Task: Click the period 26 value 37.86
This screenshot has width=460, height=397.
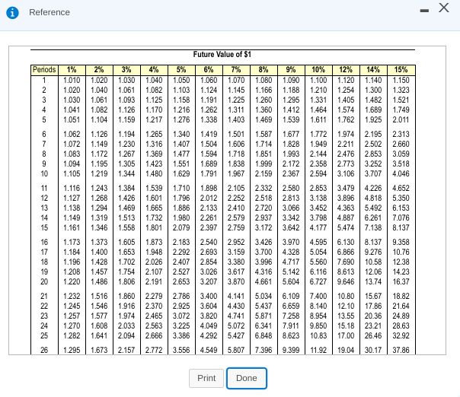Action: [401, 350]
